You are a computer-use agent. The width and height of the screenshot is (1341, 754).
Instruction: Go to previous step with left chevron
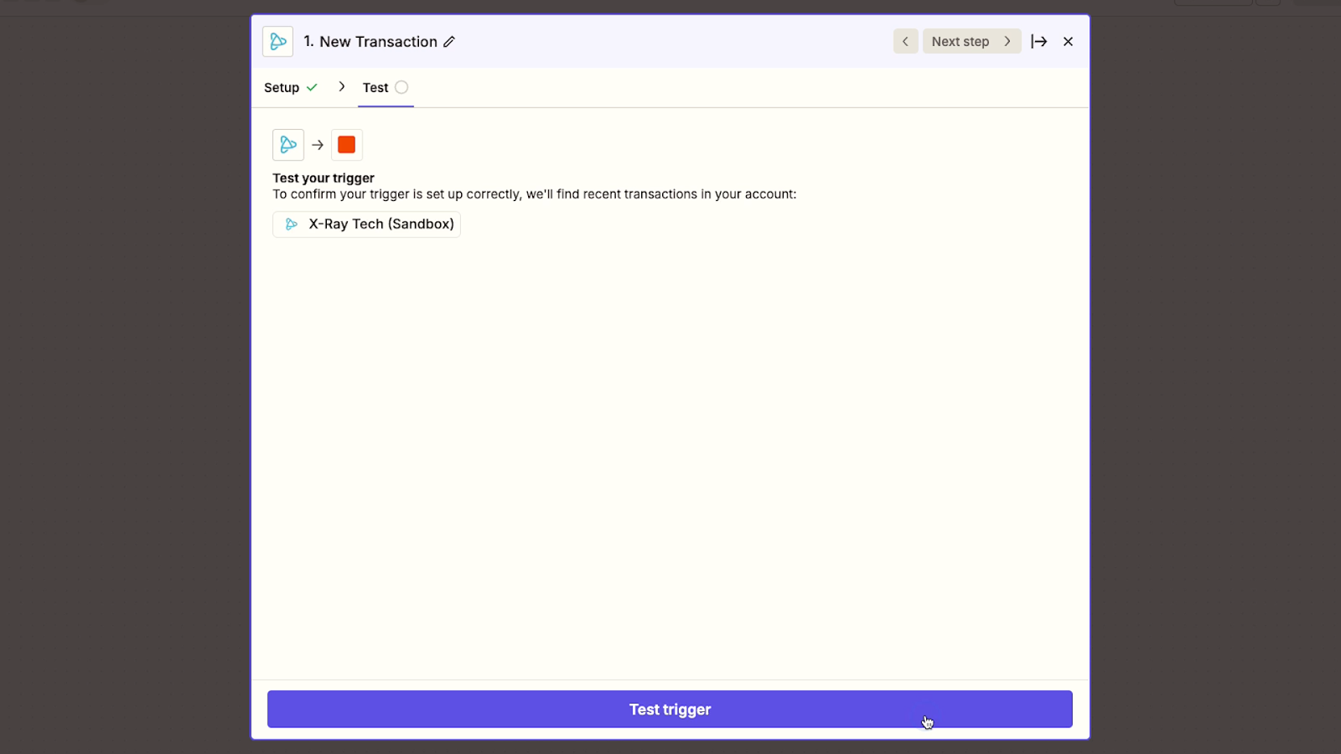(905, 41)
